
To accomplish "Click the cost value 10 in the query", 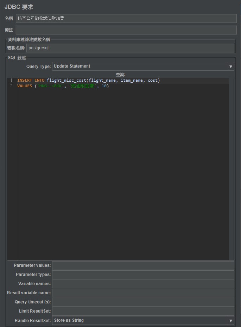I will coord(104,86).
